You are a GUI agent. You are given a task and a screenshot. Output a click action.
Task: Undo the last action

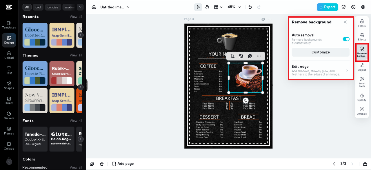point(250,7)
